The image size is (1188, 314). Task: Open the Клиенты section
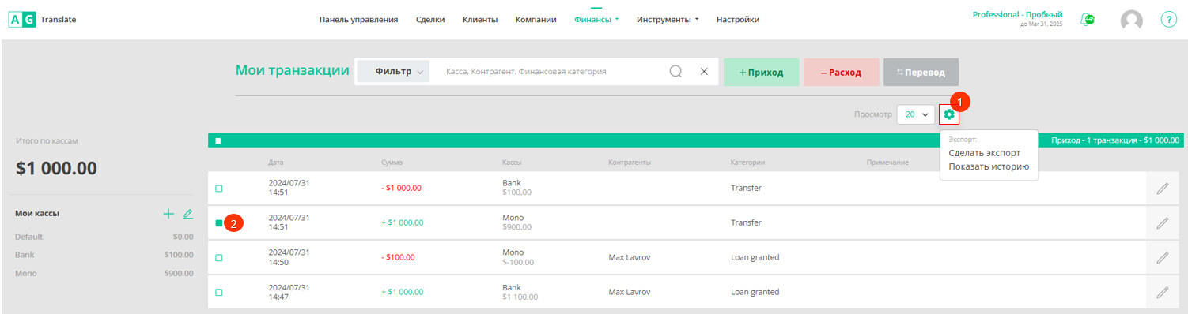pos(480,20)
